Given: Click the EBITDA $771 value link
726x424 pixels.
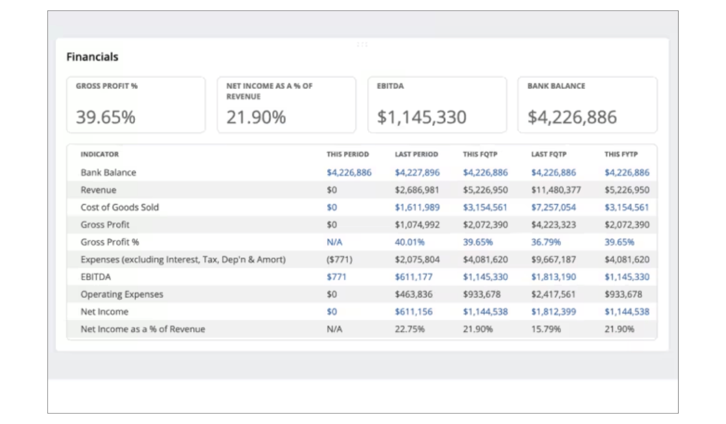Looking at the screenshot, I should click(337, 277).
